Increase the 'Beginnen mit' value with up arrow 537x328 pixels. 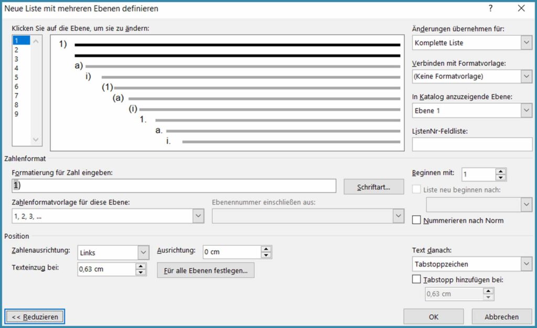pyautogui.click(x=501, y=171)
